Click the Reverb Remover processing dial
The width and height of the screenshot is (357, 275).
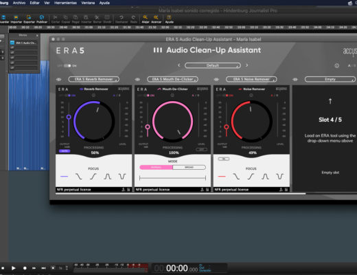pos(94,121)
